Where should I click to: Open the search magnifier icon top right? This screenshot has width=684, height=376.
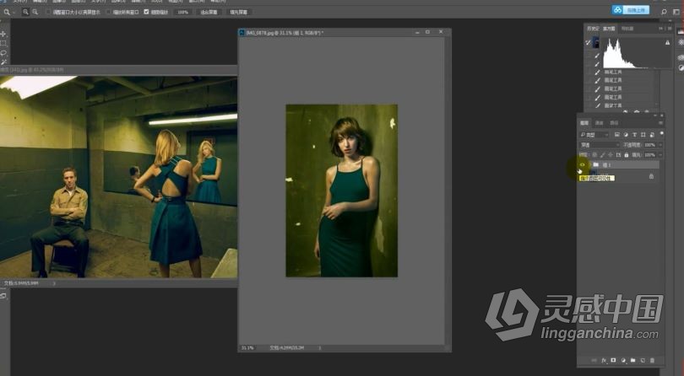664,12
